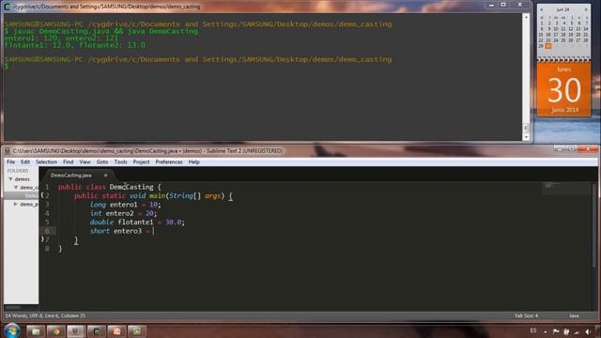
Task: Click the large orange date 30 panel
Action: coord(563,90)
